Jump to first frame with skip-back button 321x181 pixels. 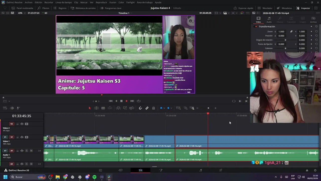click(x=111, y=101)
